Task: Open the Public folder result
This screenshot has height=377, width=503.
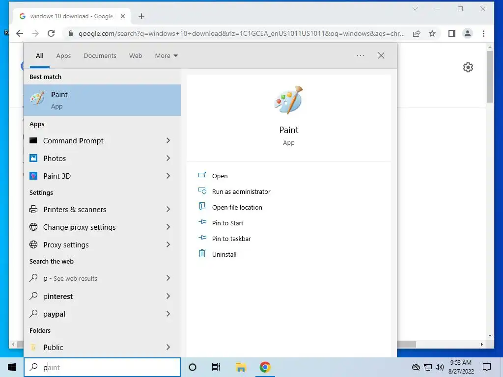Action: [x=102, y=347]
